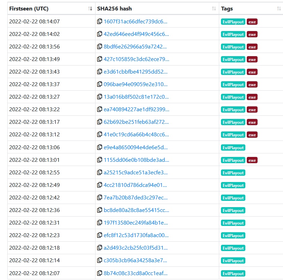Click copy icon next to 7ea7b20b87ded3c297ec
The image size is (283, 280).
pos(99,197)
